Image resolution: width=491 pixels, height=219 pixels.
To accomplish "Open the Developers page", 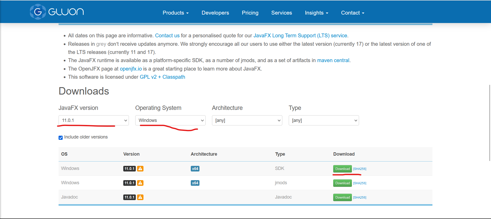I will (215, 13).
